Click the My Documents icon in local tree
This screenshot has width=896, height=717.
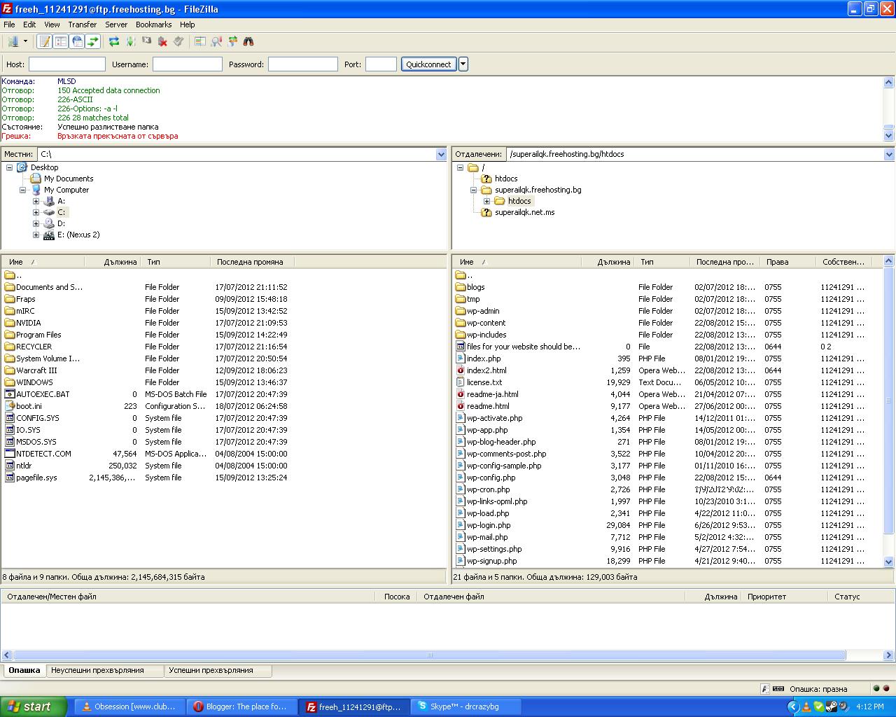(x=36, y=179)
